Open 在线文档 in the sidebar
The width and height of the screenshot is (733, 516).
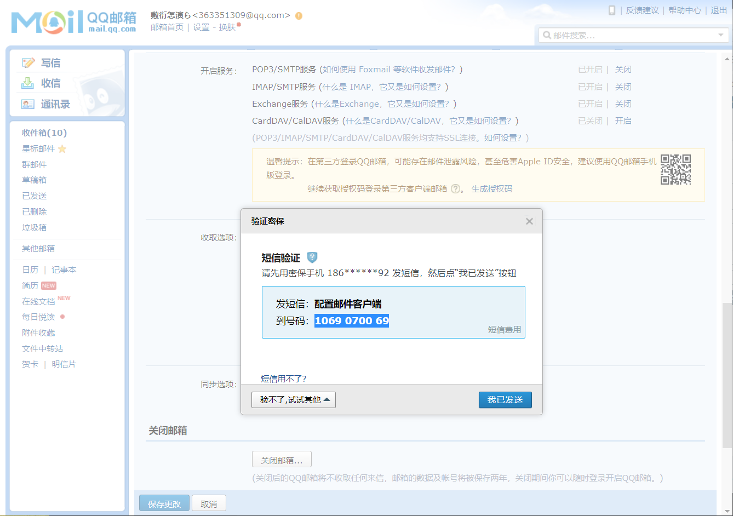pos(38,302)
